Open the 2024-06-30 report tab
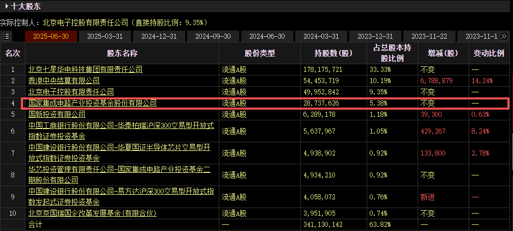The image size is (513, 231). coord(267,36)
